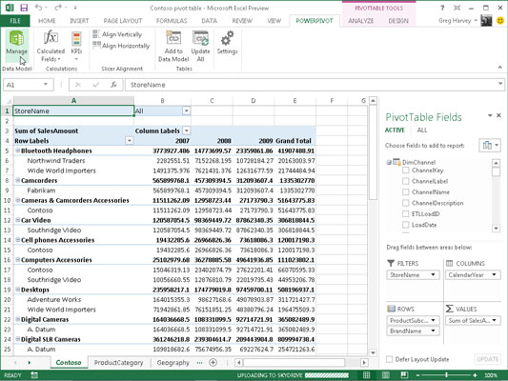This screenshot has height=381, width=508.
Task: Collapse the Bluetooth Headphones row group
Action: 18,150
